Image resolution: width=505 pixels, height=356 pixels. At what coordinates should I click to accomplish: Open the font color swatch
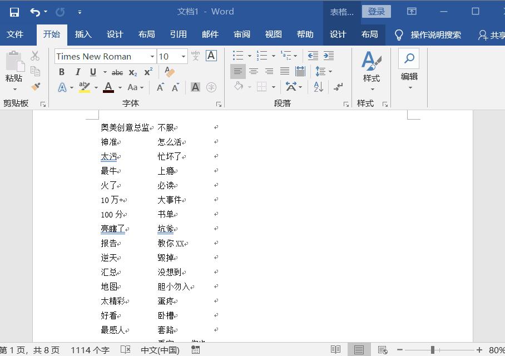pyautogui.click(x=109, y=87)
